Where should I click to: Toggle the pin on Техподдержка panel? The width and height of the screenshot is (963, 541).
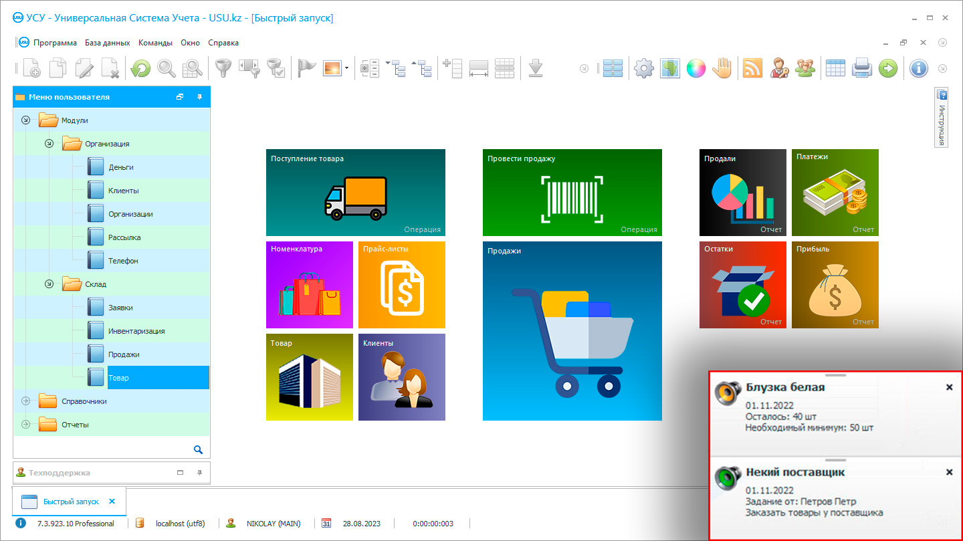[x=199, y=472]
